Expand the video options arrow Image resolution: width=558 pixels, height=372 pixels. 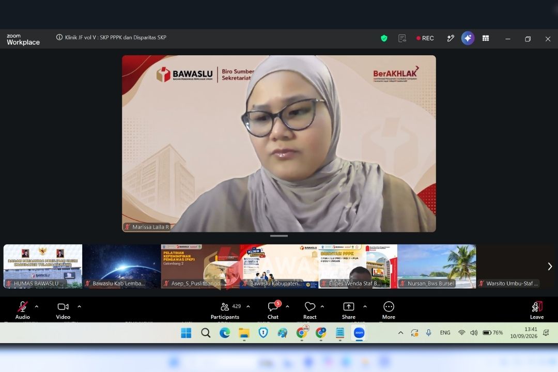79,306
